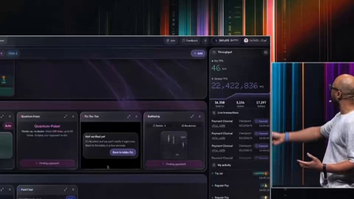Image resolution: width=354 pixels, height=199 pixels.
Task: Expand the Paid Chat card to fullscreen
Action: point(65,190)
